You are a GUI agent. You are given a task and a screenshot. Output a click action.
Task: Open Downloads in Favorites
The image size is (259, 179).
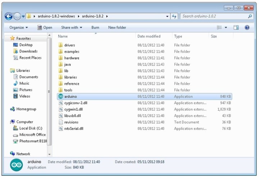(28, 51)
